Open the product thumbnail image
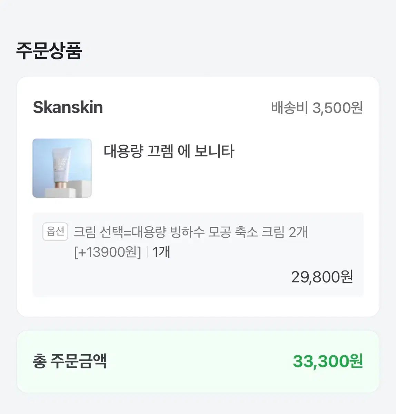The width and height of the screenshot is (396, 414). [62, 168]
